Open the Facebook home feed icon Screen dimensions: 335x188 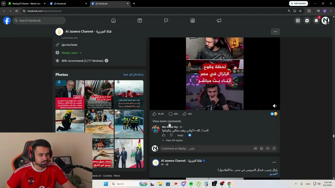coord(113,21)
